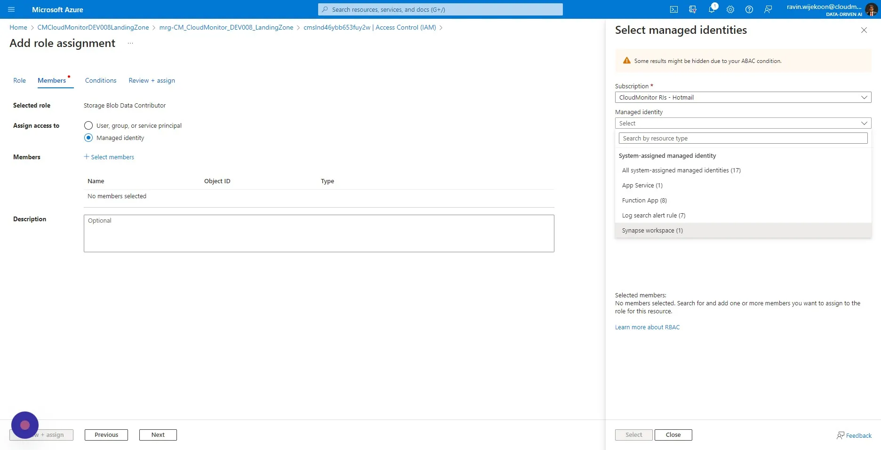The height and width of the screenshot is (450, 881).
Task: Focus the top search resources field
Action: (440, 9)
